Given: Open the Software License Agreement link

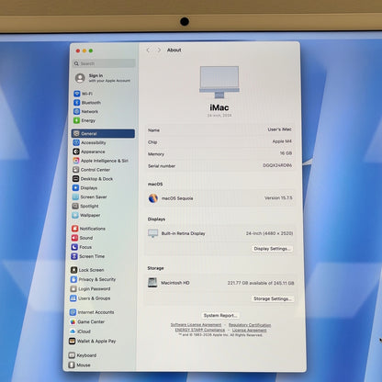Looking at the screenshot, I should pos(196,324).
